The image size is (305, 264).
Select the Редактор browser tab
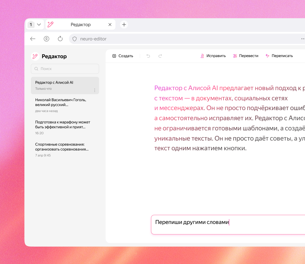coord(81,25)
